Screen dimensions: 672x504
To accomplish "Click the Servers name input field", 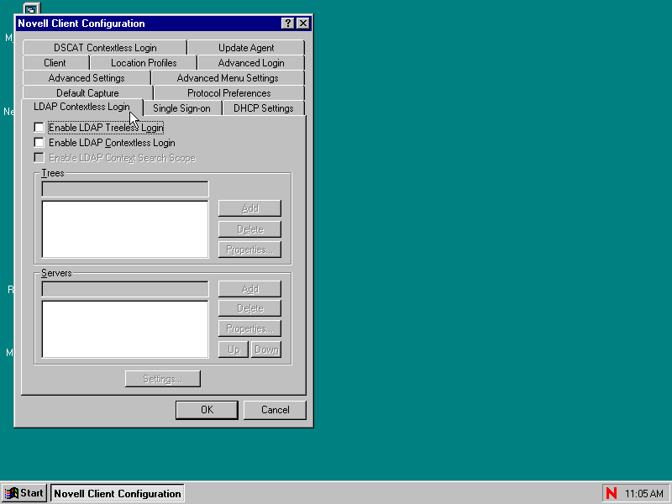I will tap(125, 289).
